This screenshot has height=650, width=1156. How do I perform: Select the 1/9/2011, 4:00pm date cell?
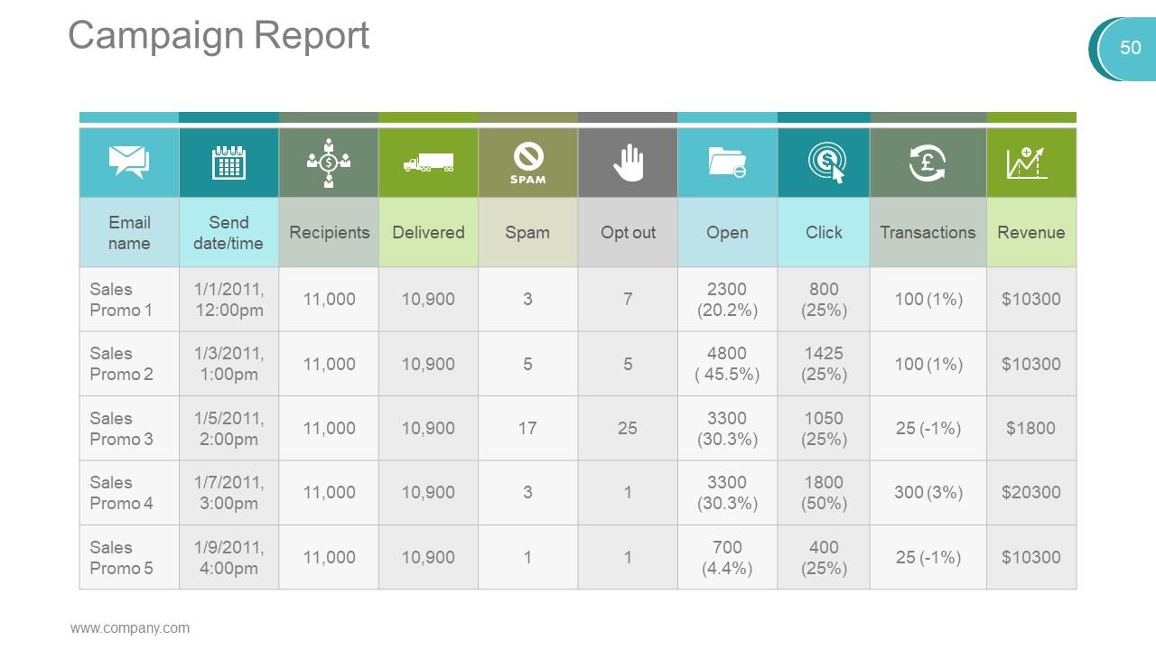coord(228,558)
